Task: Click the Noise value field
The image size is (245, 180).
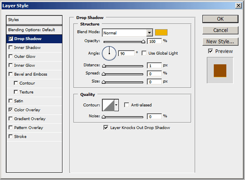Action: tap(154, 116)
